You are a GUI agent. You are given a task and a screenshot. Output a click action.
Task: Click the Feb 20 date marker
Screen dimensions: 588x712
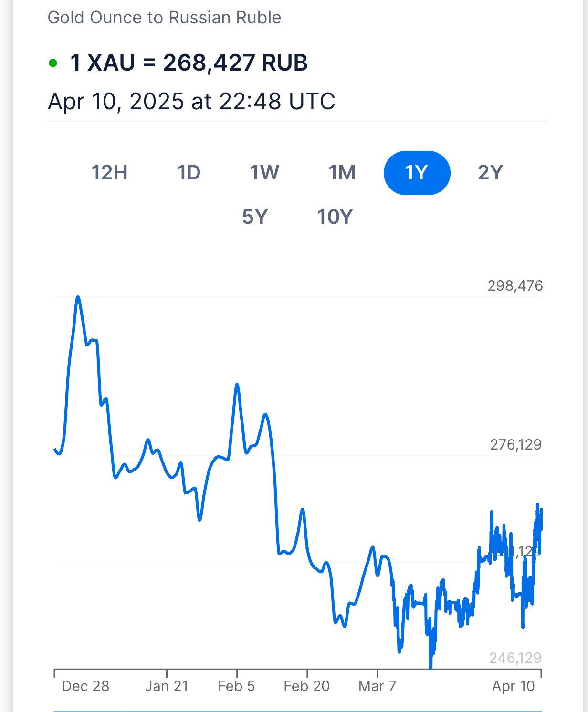[306, 686]
